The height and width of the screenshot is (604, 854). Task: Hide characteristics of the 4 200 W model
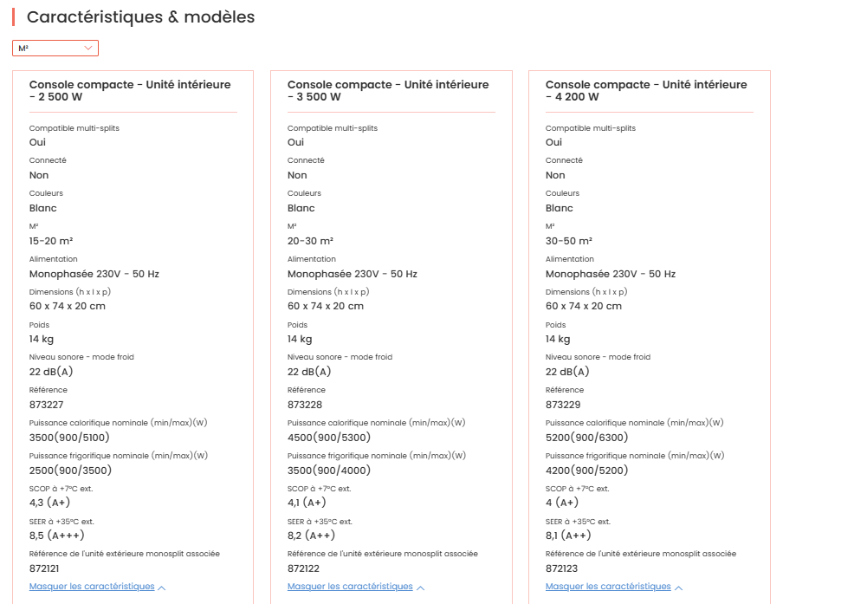click(x=608, y=587)
